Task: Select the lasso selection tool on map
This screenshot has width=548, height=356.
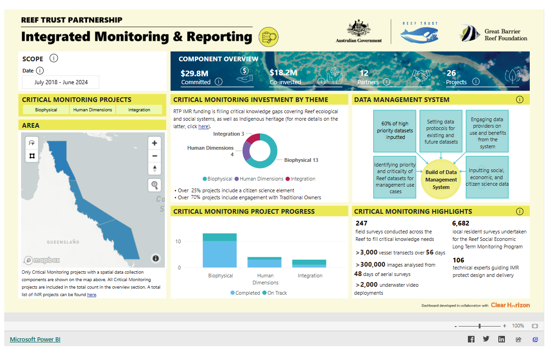Action: point(32,143)
